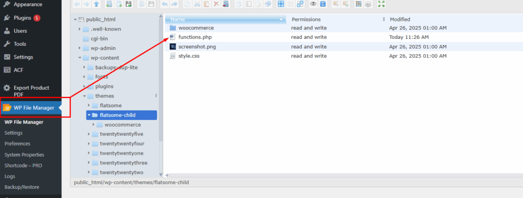This screenshot has width=523, height=198.
Task: Expand the .well-known folder arrow
Action: coord(80,29)
